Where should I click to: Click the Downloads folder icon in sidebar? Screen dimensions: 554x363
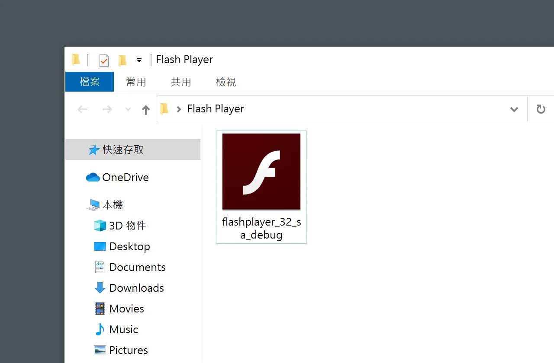click(100, 288)
